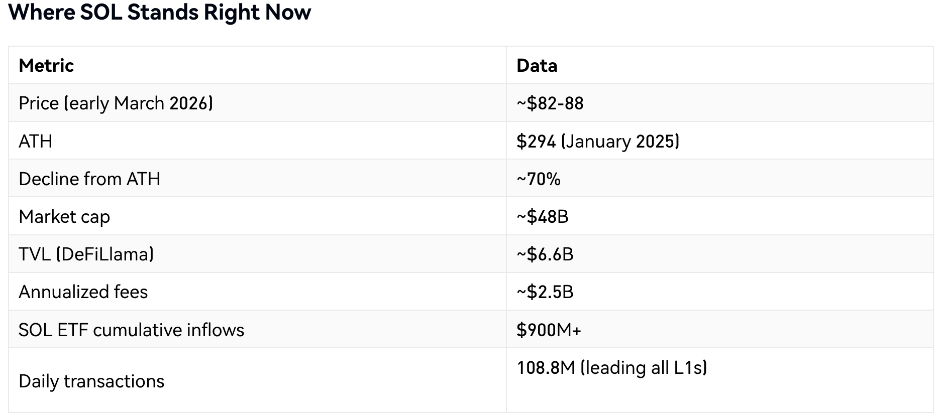Click the 'Data' column header
This screenshot has width=941, height=418.
pos(537,66)
